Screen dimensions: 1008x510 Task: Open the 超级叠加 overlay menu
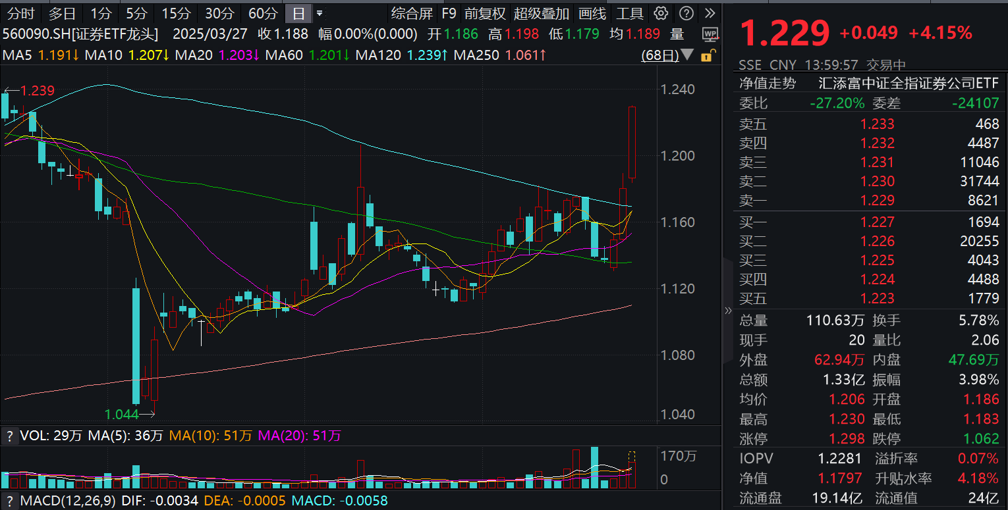(x=541, y=13)
